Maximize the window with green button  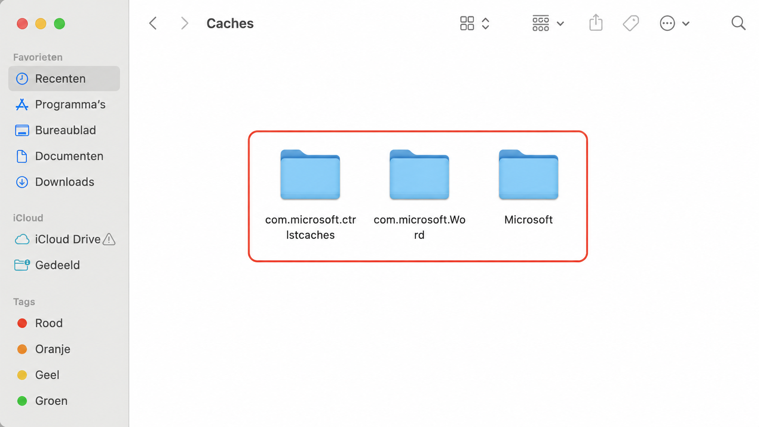pyautogui.click(x=59, y=24)
